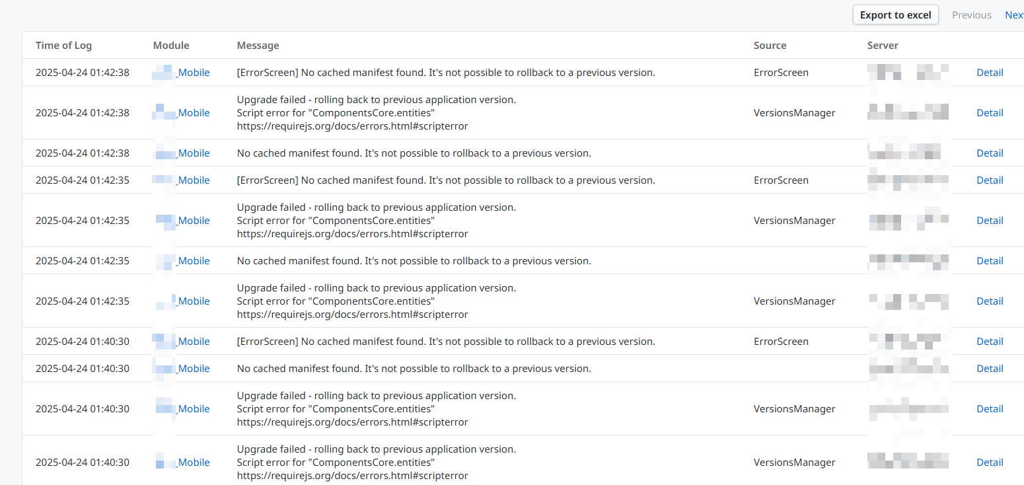Click the Source column header
The width and height of the screenshot is (1024, 485).
click(x=770, y=46)
